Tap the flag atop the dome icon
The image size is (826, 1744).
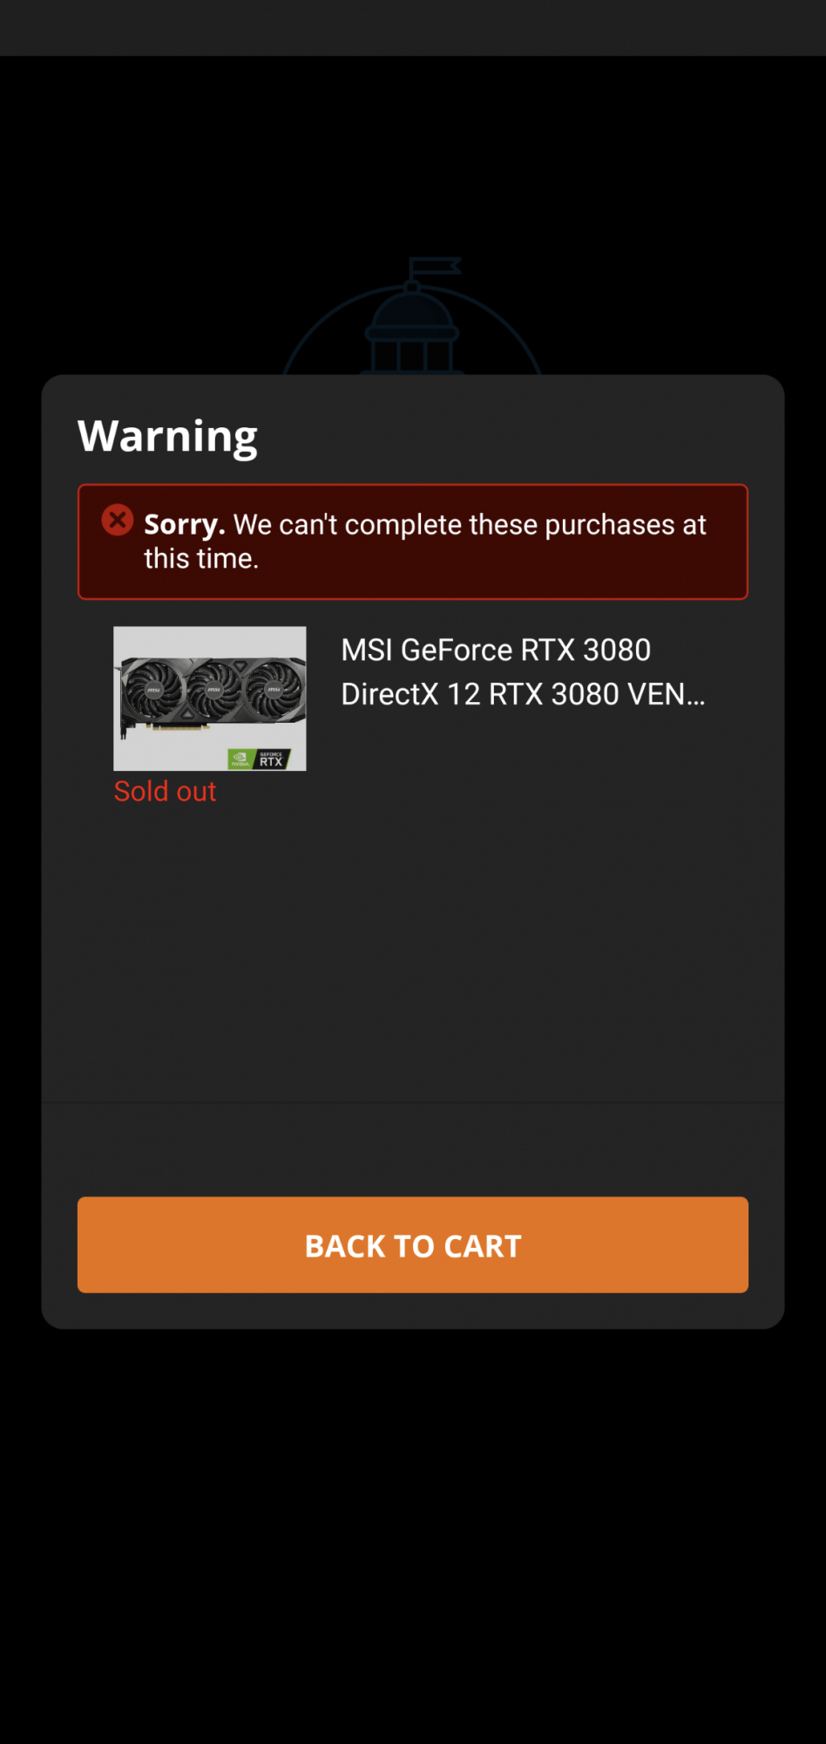(434, 265)
